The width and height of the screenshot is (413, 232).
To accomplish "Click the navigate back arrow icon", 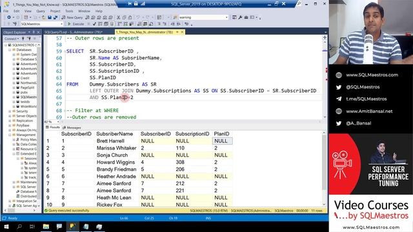I will coord(9,17).
